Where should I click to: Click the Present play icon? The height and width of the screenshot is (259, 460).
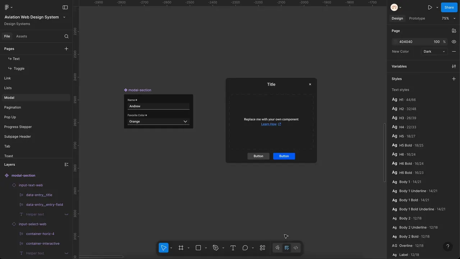(x=430, y=7)
